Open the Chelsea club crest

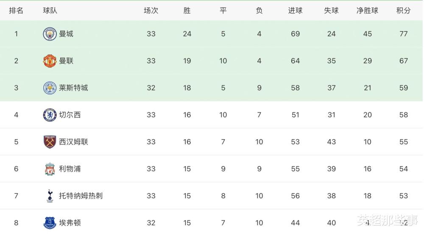click(x=50, y=115)
